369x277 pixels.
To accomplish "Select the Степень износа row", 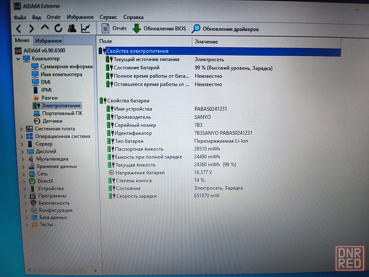I will coord(134,180).
